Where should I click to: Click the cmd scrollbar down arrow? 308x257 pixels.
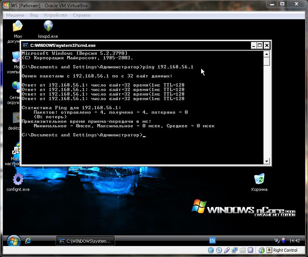coord(266,161)
